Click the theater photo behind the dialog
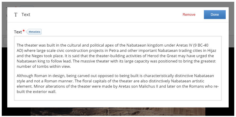 (118, 112)
